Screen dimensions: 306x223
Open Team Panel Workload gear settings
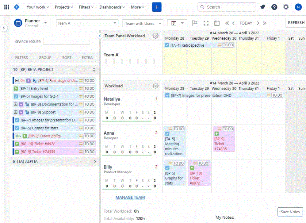[x=155, y=36]
